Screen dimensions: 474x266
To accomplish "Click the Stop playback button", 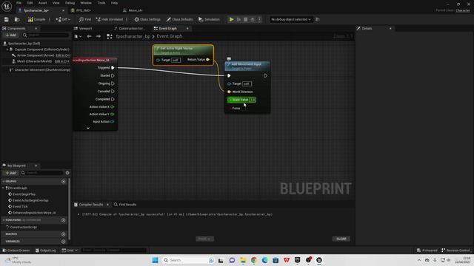I will 245,19.
